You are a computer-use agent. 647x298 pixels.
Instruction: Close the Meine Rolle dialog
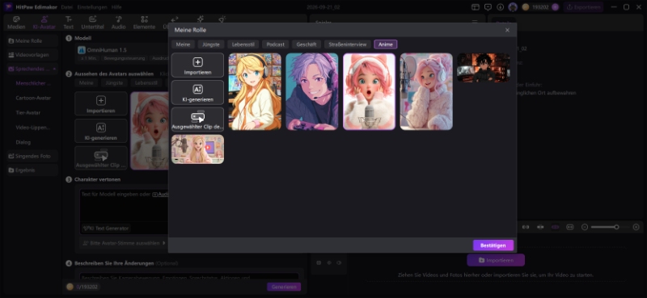pos(507,30)
